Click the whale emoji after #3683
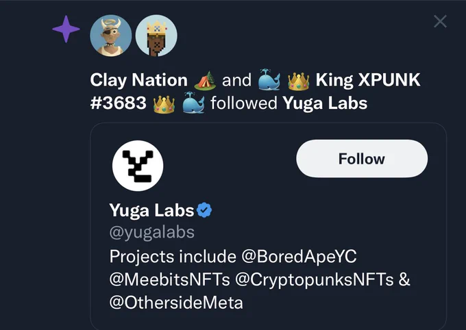Screen dimensions: 466x330 (x=193, y=103)
